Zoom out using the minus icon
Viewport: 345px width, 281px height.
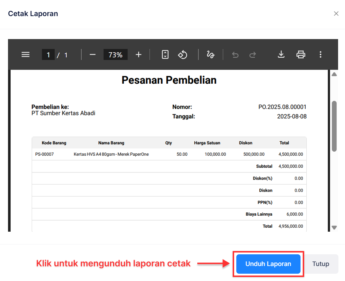[x=92, y=54]
